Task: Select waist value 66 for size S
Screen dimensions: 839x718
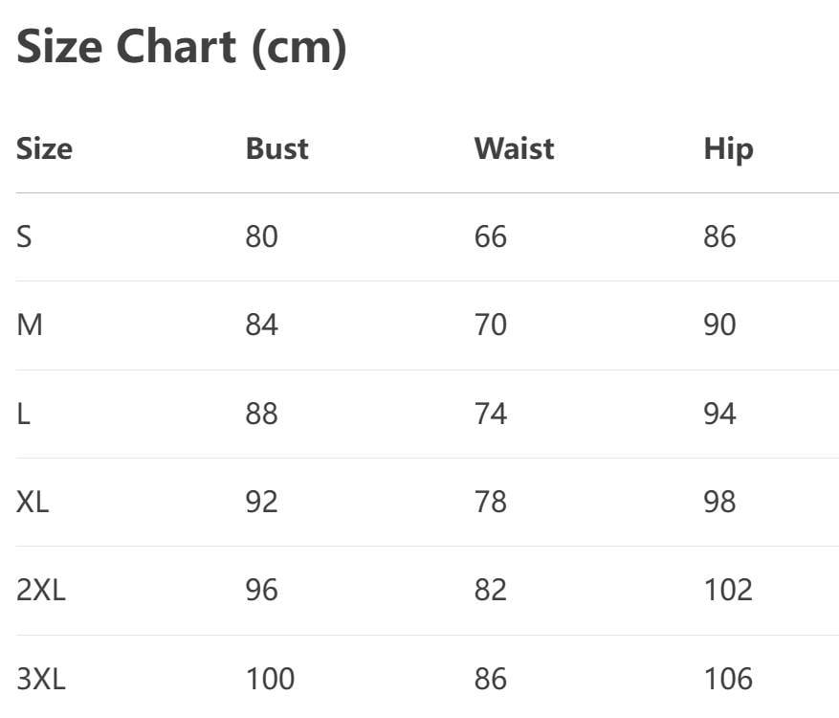Action: coord(490,236)
